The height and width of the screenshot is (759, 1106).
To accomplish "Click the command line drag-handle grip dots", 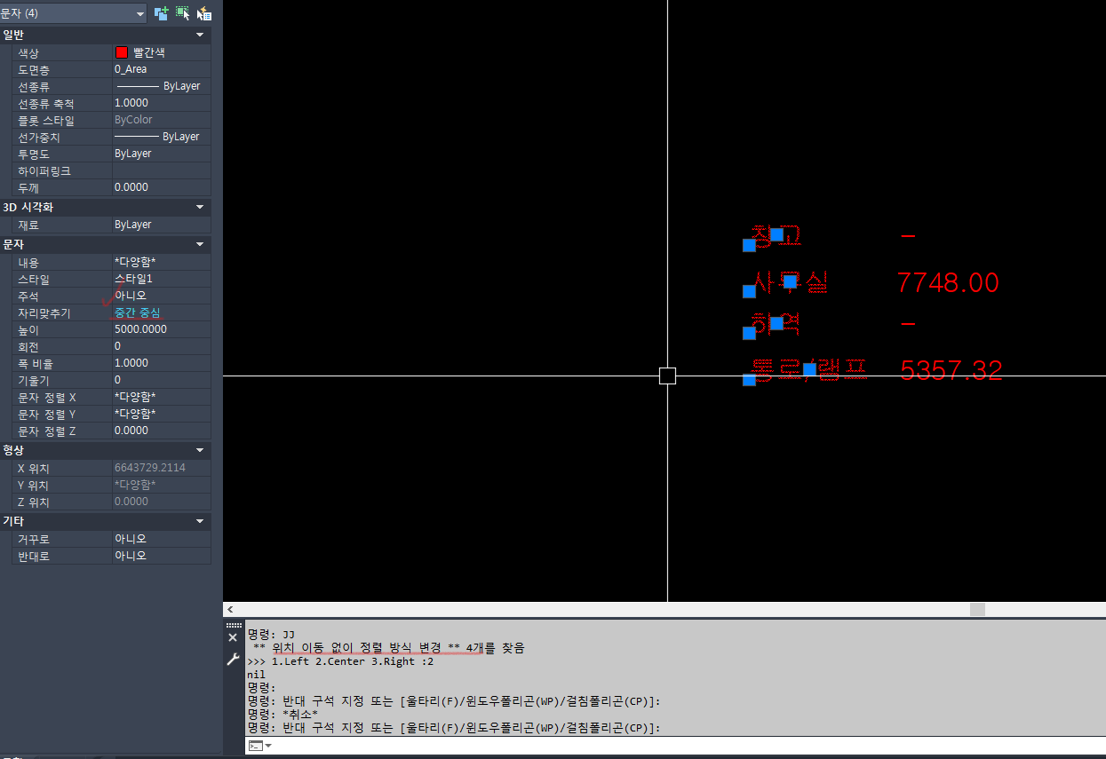I will point(234,625).
